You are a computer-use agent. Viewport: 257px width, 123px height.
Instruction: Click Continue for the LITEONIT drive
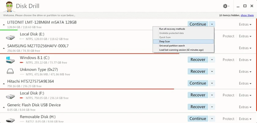[x=198, y=24]
